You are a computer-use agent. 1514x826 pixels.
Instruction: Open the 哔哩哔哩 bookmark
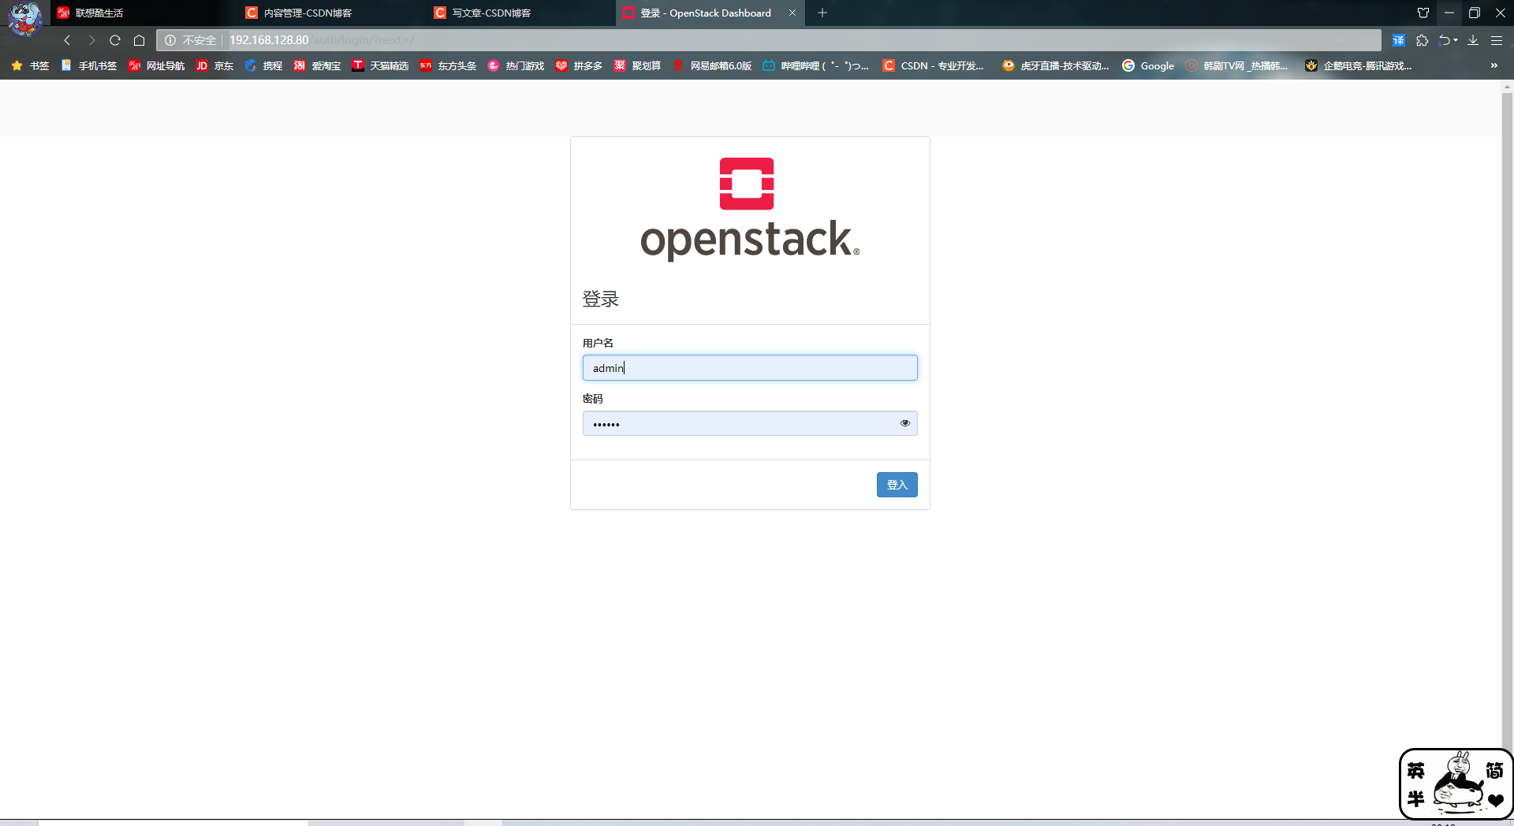(x=815, y=65)
